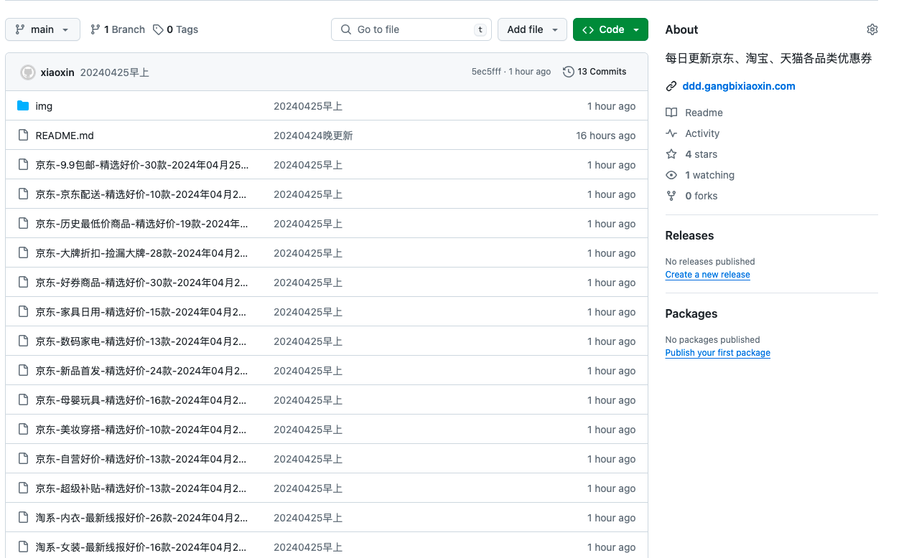The width and height of the screenshot is (904, 558).
Task: Click the link icon beside ddd.gangbixiaoxin.com
Action: (x=671, y=86)
